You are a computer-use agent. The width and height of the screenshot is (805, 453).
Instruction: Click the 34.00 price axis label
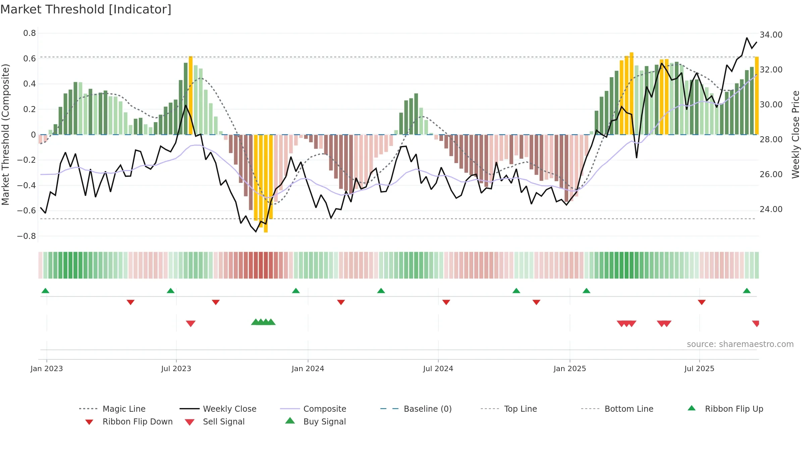[771, 35]
